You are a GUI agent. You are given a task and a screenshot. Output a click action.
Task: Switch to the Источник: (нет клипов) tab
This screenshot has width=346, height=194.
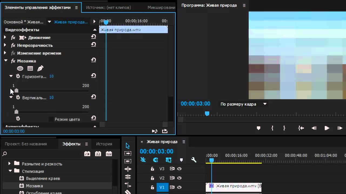(108, 8)
